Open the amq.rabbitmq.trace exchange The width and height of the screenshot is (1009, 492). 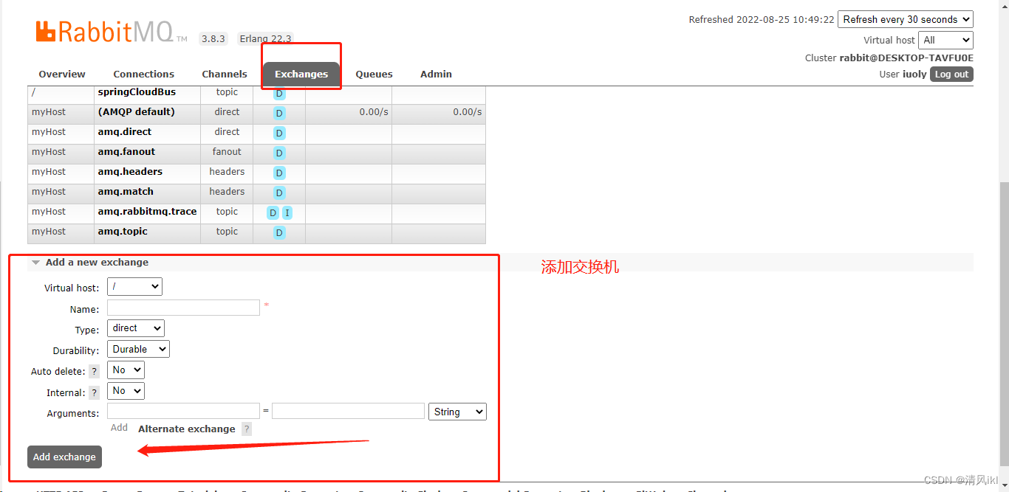pyautogui.click(x=147, y=212)
